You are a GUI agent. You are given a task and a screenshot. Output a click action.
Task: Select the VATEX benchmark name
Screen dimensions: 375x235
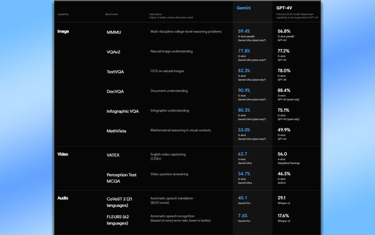[x=113, y=155]
